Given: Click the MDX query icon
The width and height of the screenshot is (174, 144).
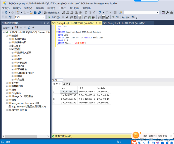Looking at the screenshot, I should coord(68,13).
